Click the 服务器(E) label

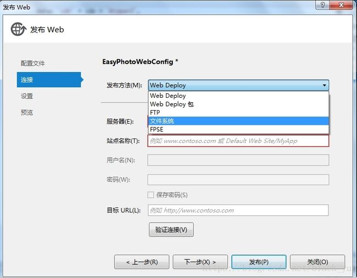coord(120,121)
